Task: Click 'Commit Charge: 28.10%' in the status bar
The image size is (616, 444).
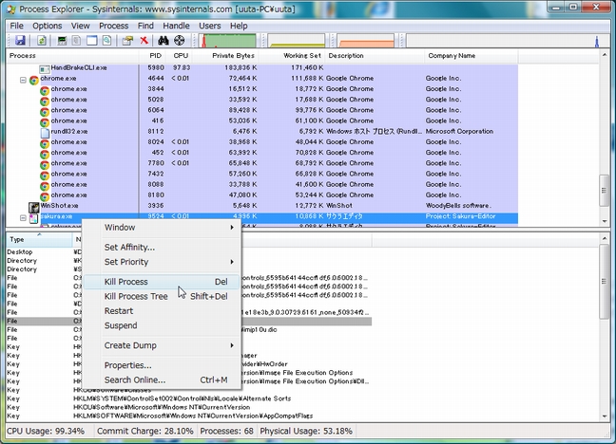Action: (144, 431)
